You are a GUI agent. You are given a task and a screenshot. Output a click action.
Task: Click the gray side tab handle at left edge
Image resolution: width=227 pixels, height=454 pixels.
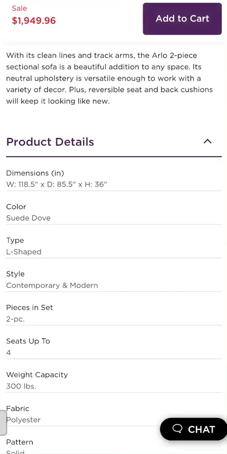click(3, 423)
